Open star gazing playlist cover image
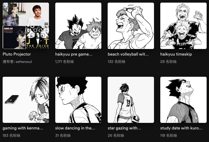The height and width of the screenshot is (142, 209). pyautogui.click(x=131, y=100)
